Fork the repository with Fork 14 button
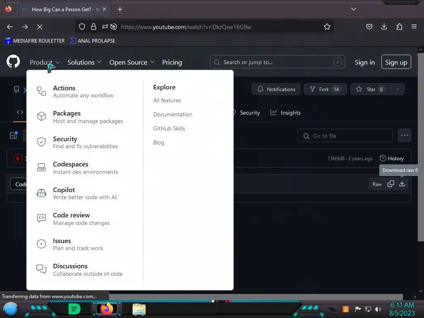 pyautogui.click(x=325, y=89)
